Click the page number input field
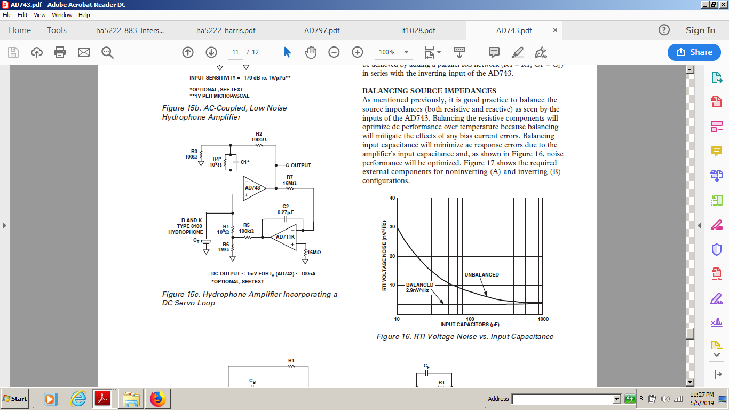 coord(235,52)
